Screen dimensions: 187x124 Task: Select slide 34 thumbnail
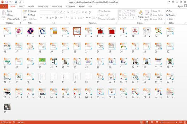tap(42, 61)
